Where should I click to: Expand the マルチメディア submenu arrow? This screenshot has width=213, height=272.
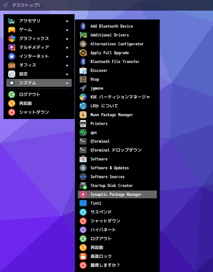point(67,47)
